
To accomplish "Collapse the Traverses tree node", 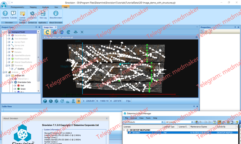I will 7,66.
